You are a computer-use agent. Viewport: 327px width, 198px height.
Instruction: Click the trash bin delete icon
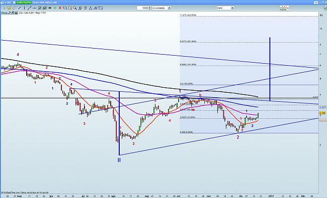click(x=86, y=8)
